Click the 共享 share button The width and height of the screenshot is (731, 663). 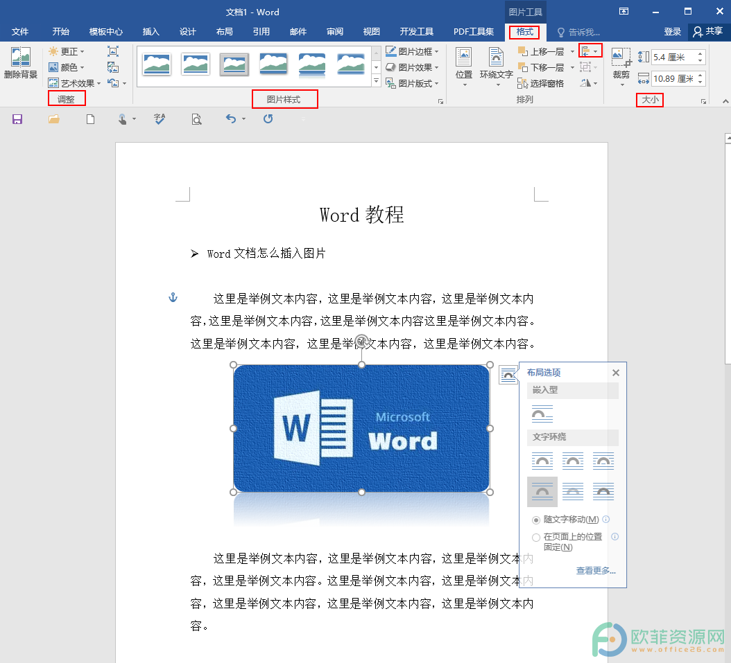point(708,31)
